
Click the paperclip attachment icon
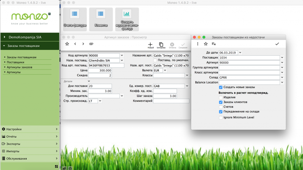pos(91,44)
